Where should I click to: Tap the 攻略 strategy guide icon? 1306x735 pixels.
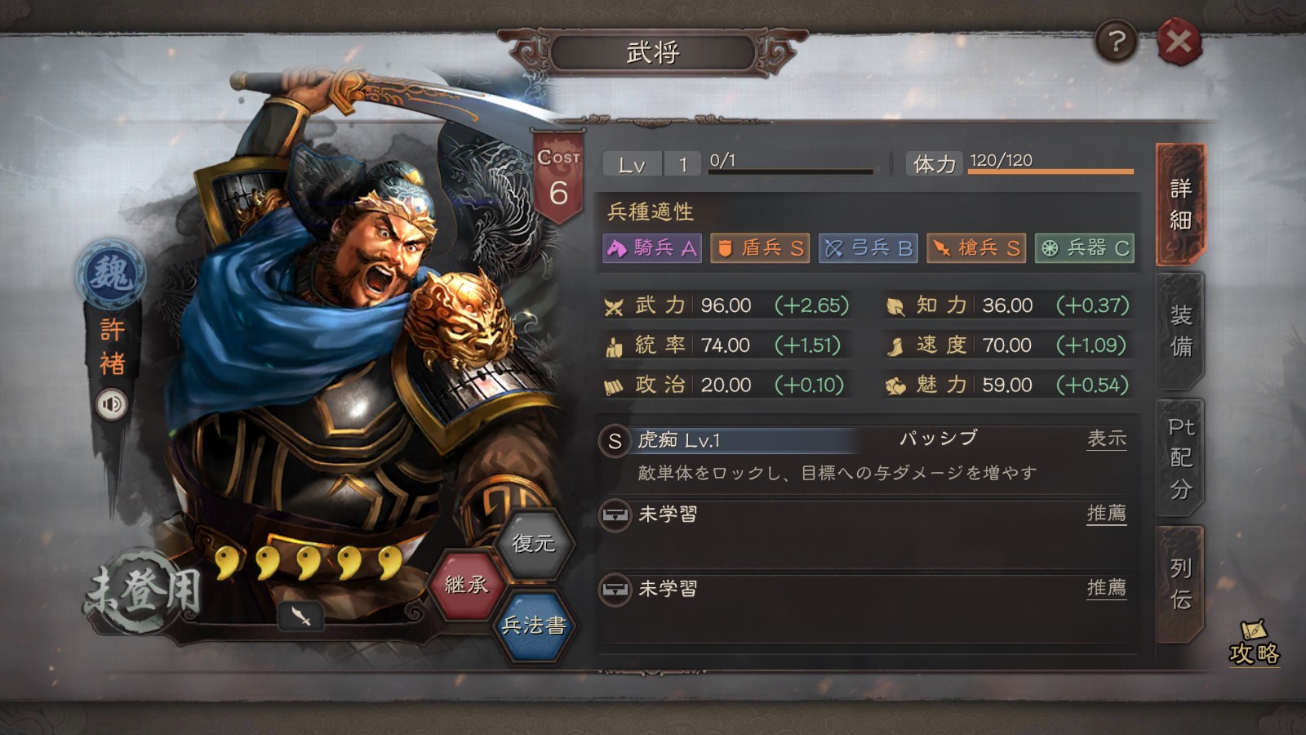click(x=1254, y=644)
